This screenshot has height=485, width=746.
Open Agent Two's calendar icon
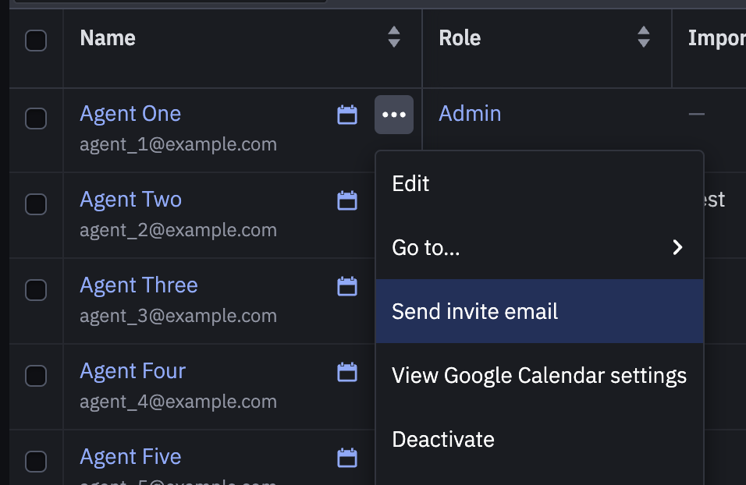347,200
